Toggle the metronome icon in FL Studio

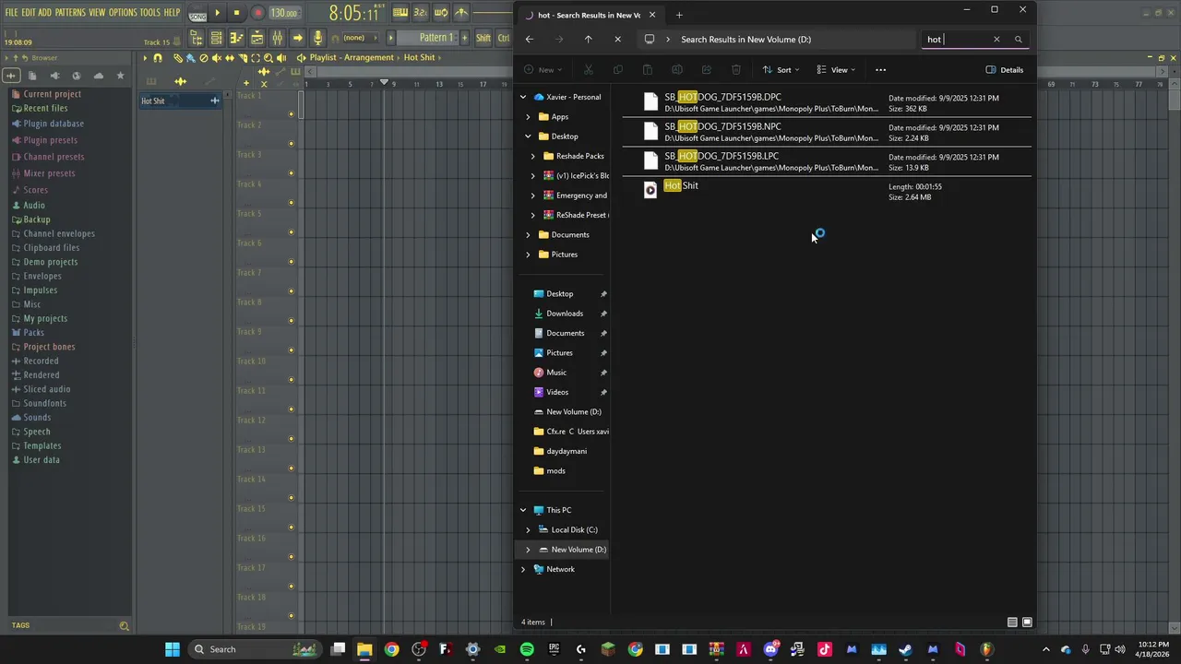click(460, 13)
